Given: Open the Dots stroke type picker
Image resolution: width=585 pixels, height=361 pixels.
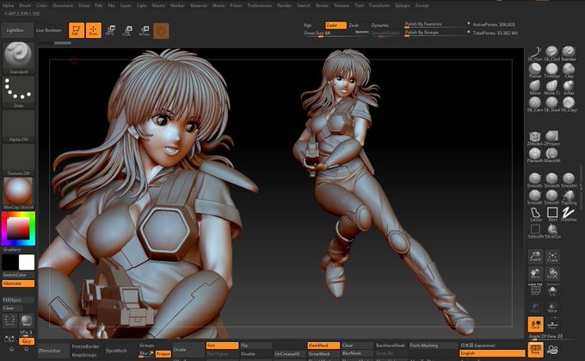Looking at the screenshot, I should pos(18,92).
